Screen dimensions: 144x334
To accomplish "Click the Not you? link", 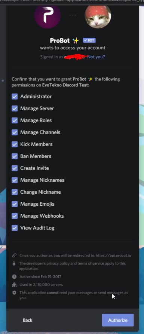I will click(96, 57).
